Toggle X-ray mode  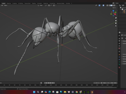(107, 5)
